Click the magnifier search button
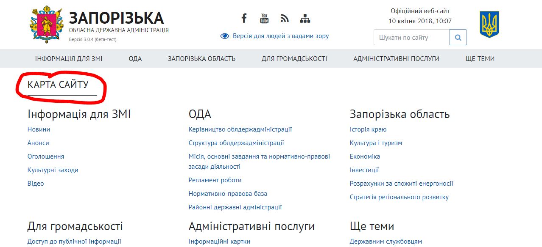This screenshot has width=542, height=247. 458,37
